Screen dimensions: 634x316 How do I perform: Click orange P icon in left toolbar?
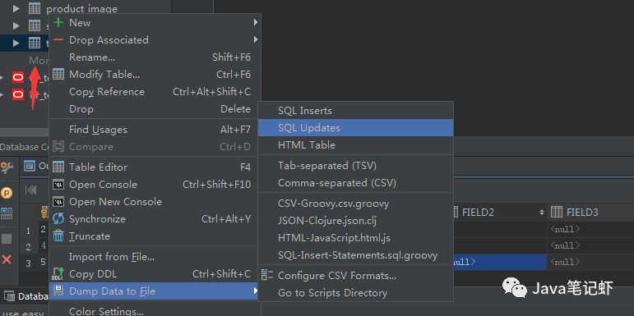pyautogui.click(x=7, y=194)
